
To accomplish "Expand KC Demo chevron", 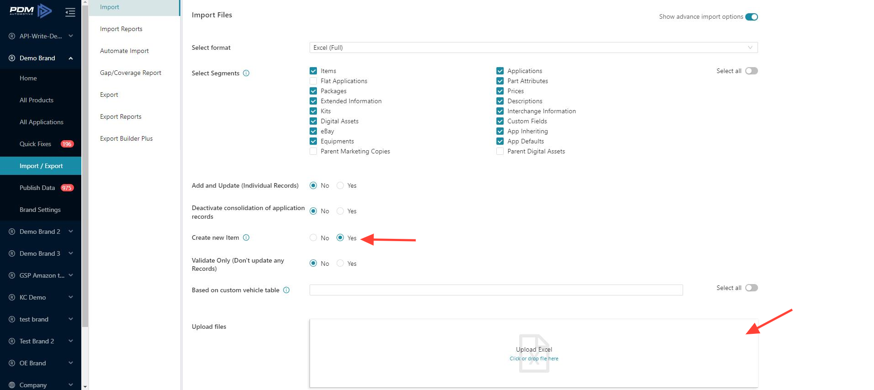I will click(71, 297).
